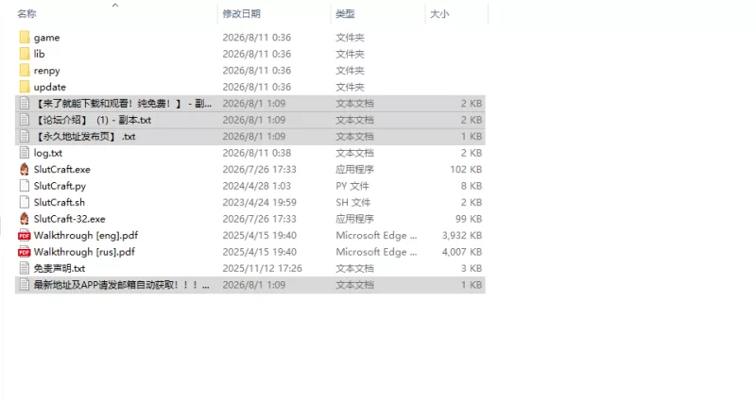Sort by the 类型 column header
The height and width of the screenshot is (399, 756).
(x=345, y=14)
